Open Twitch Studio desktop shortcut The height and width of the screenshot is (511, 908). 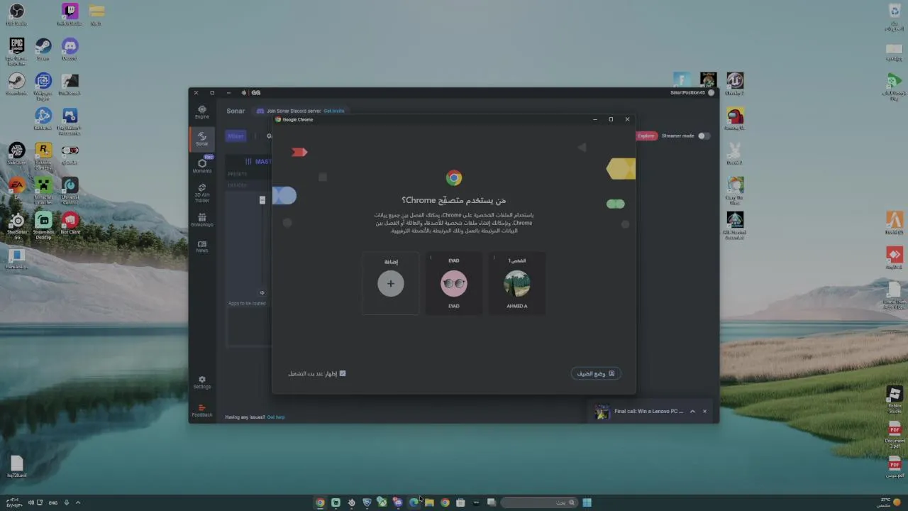[70, 14]
